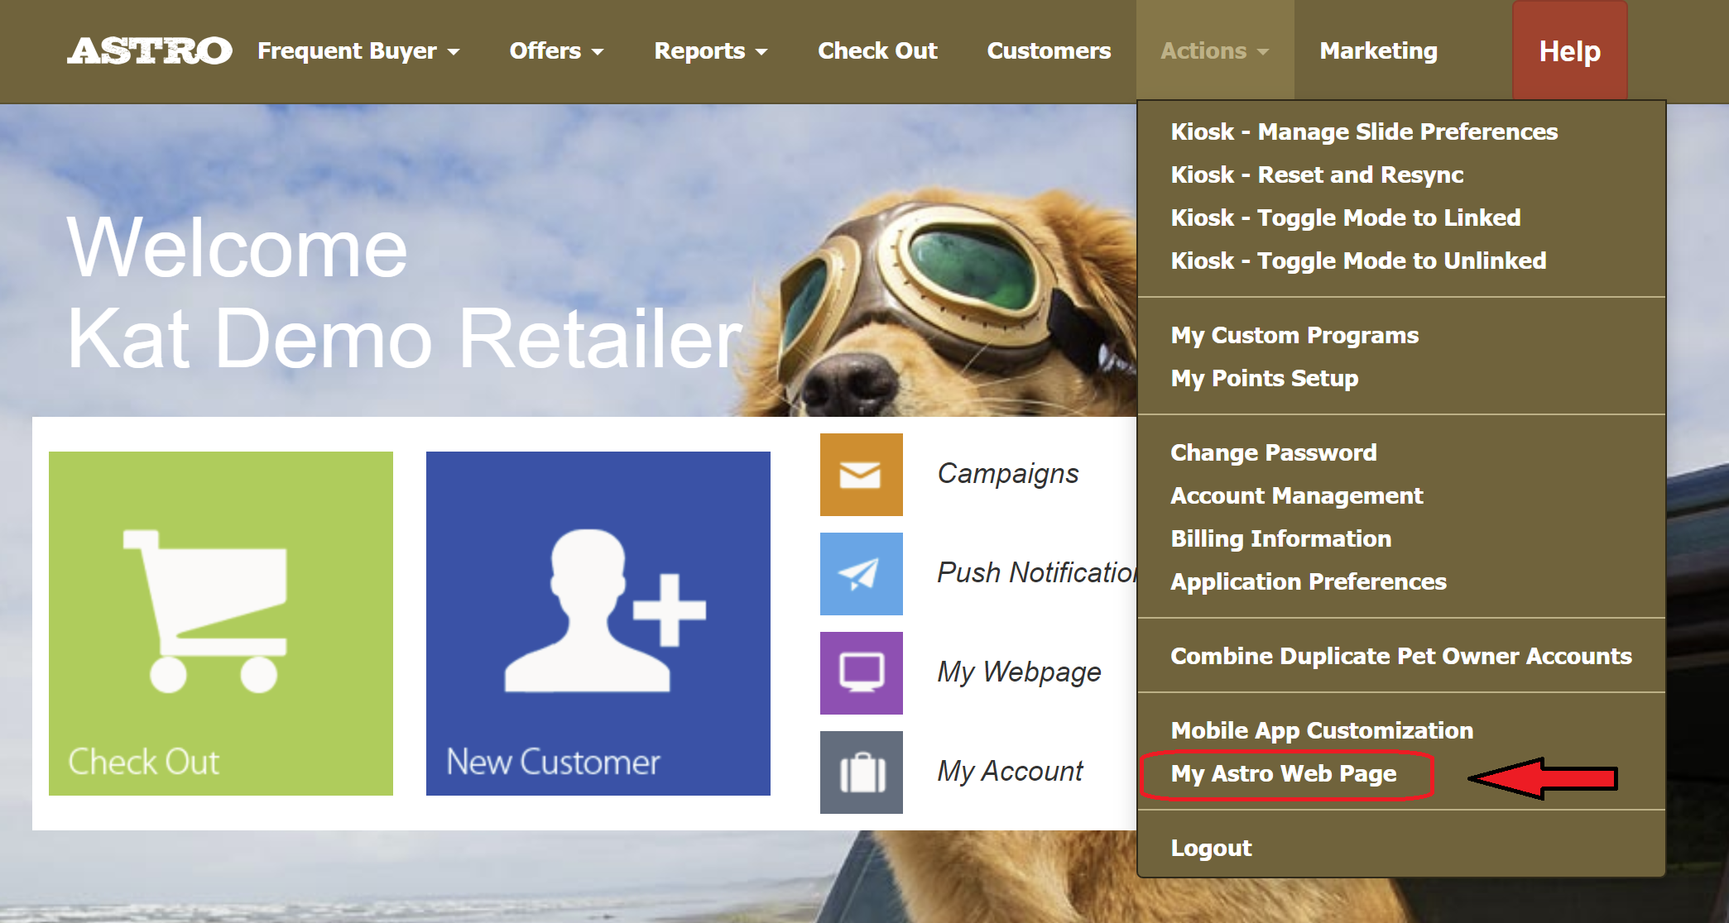Select My Astro Web Page option
This screenshot has height=923, width=1729.
[1283, 774]
